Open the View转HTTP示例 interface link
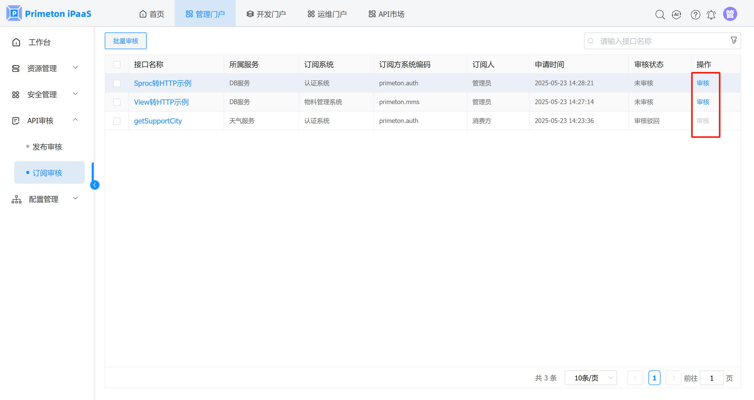This screenshot has width=754, height=400. pyautogui.click(x=161, y=102)
